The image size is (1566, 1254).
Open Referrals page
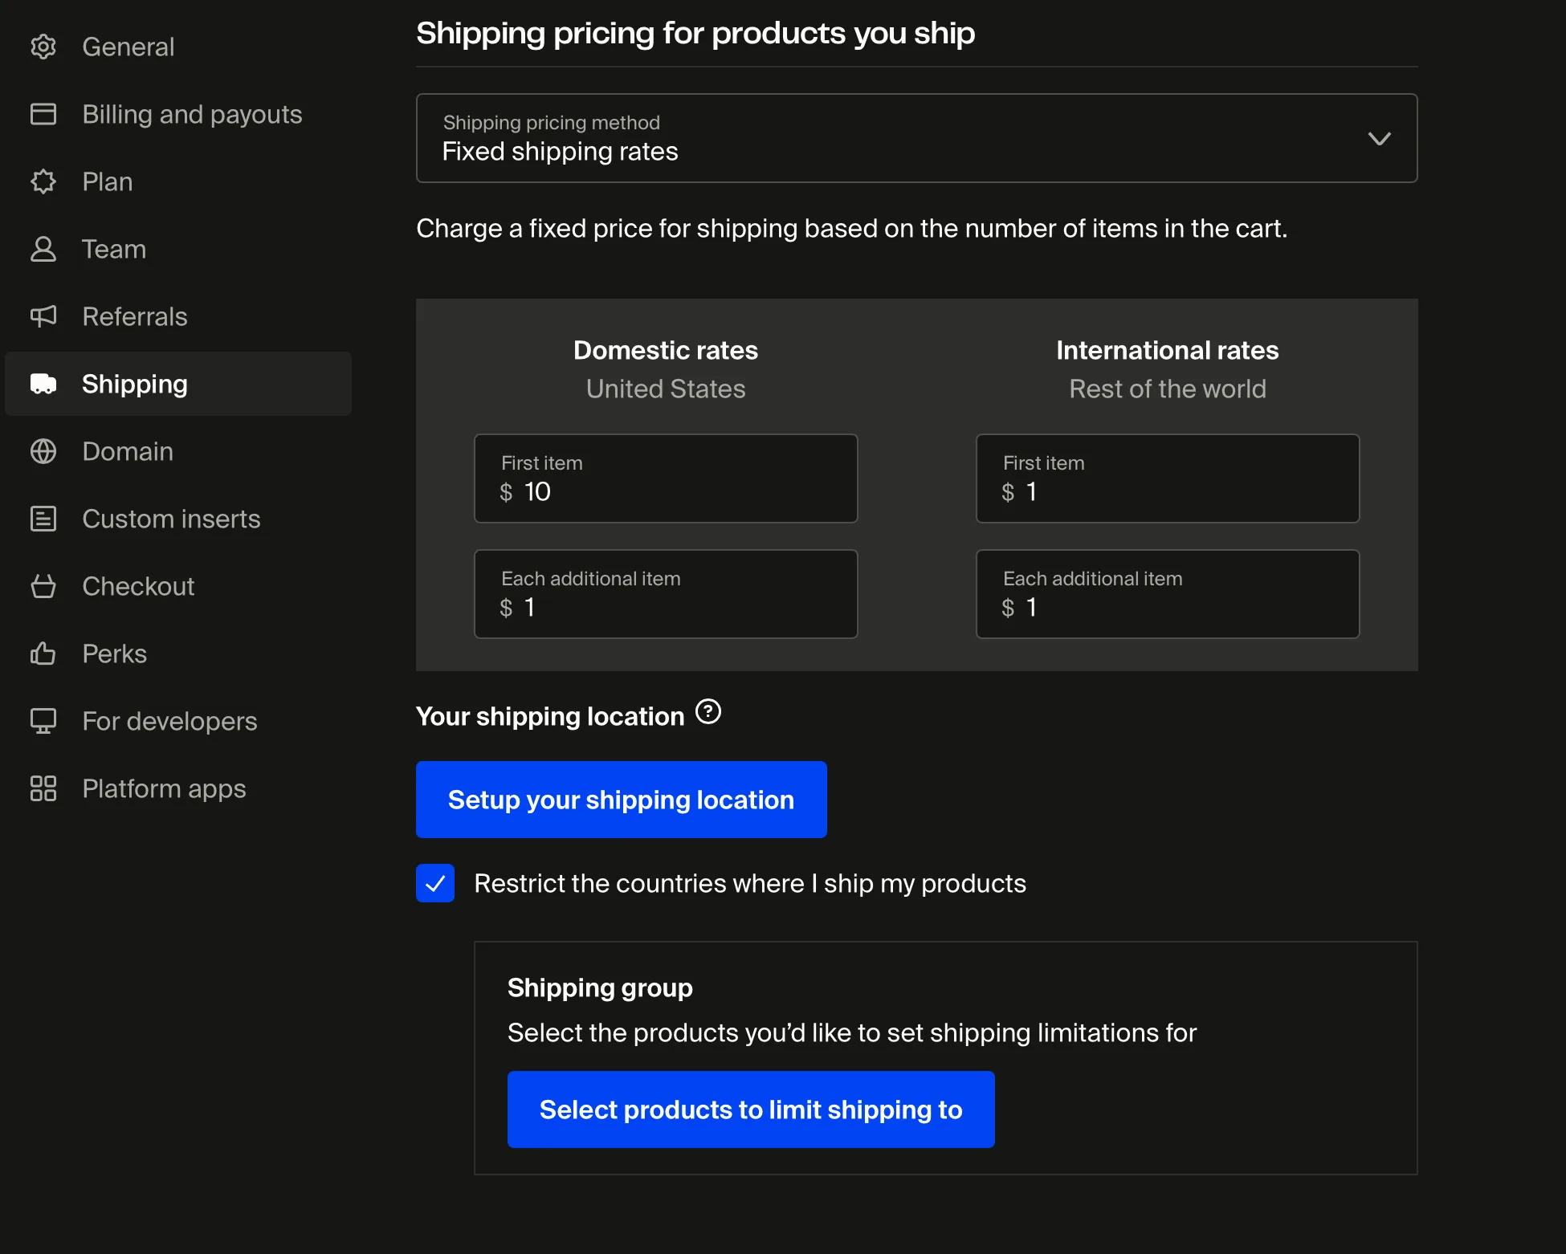click(178, 316)
